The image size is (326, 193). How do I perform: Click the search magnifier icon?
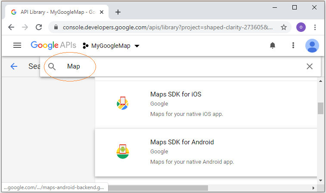click(x=52, y=66)
